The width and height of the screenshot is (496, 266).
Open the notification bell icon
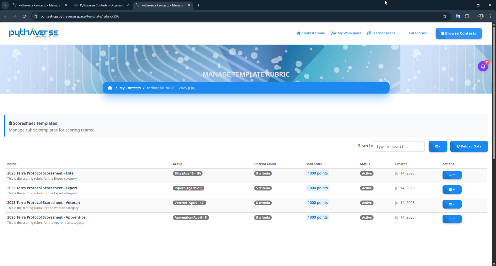tap(483, 66)
